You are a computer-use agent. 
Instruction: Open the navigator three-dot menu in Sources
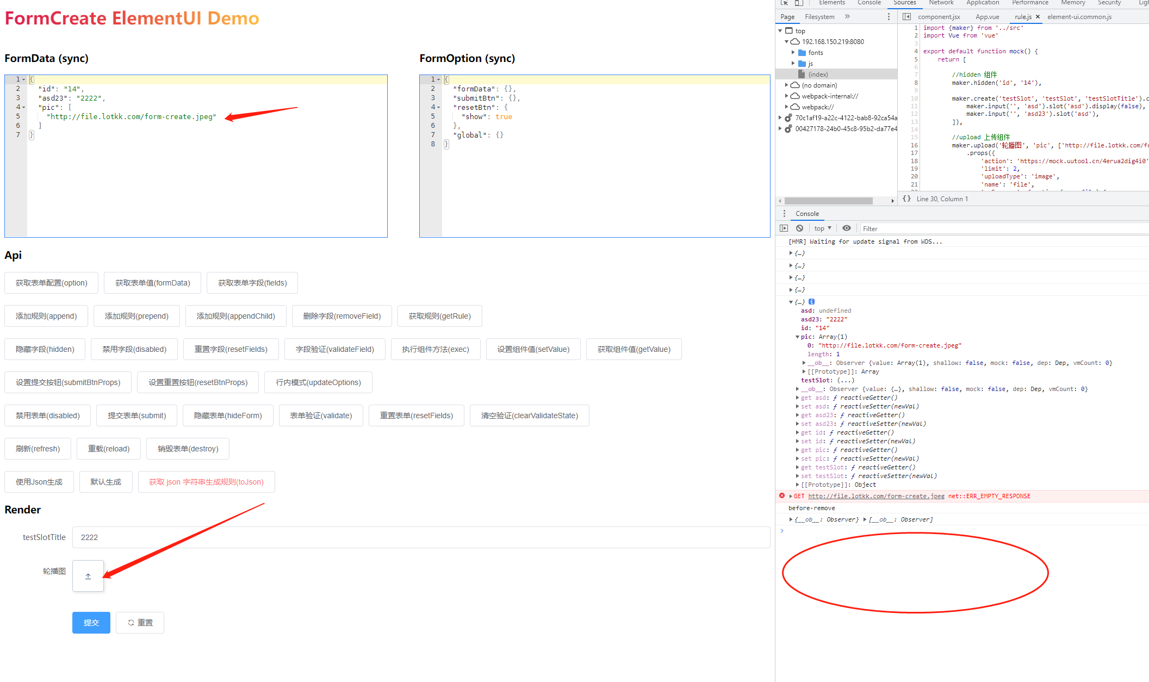pyautogui.click(x=890, y=16)
